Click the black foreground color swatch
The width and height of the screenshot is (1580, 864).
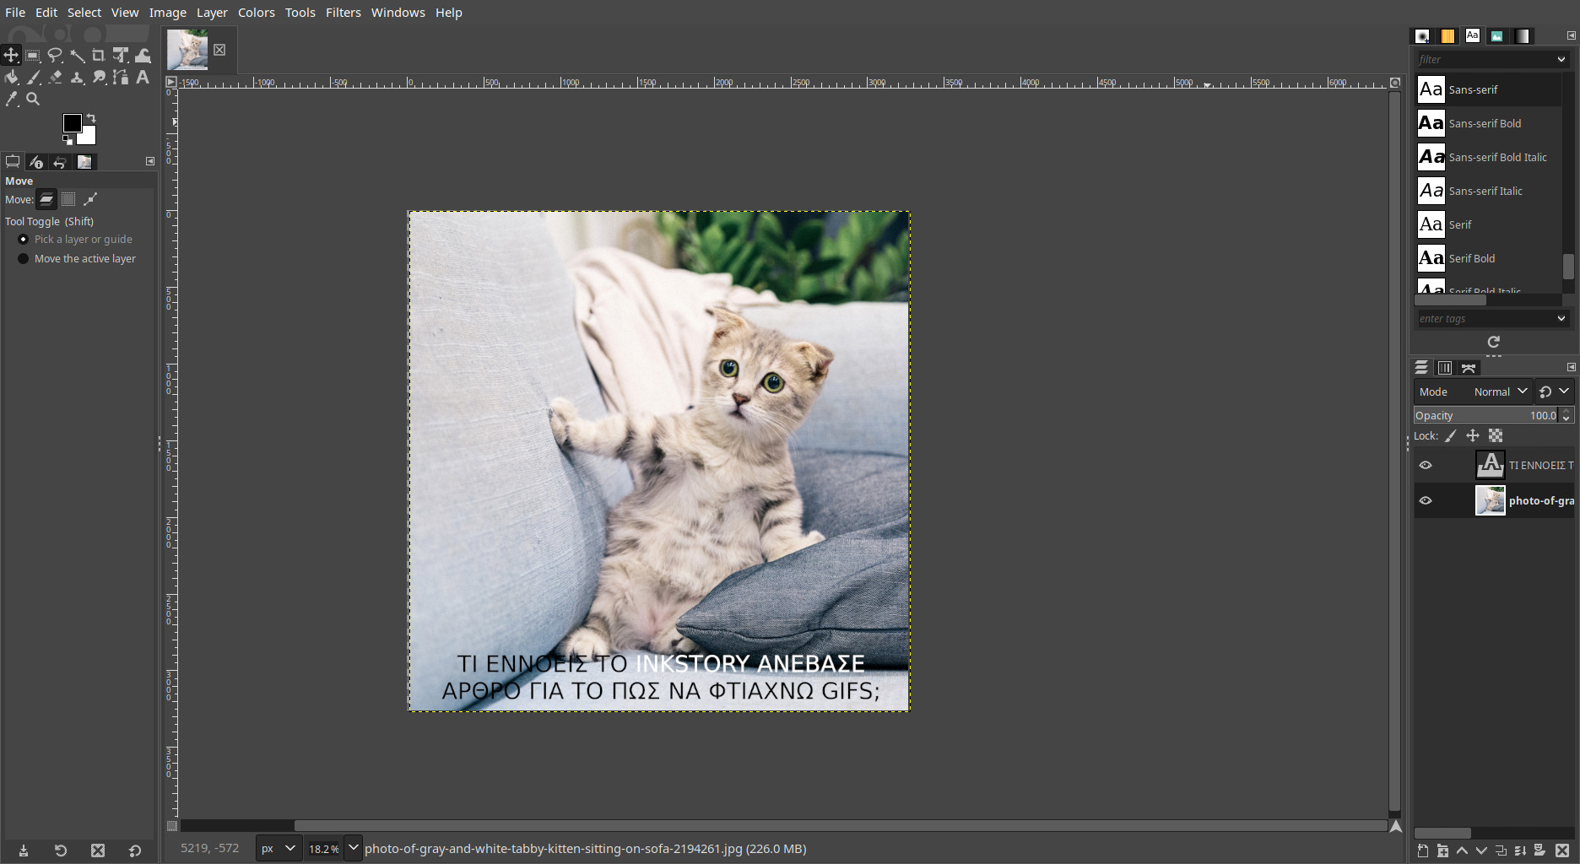(x=73, y=123)
